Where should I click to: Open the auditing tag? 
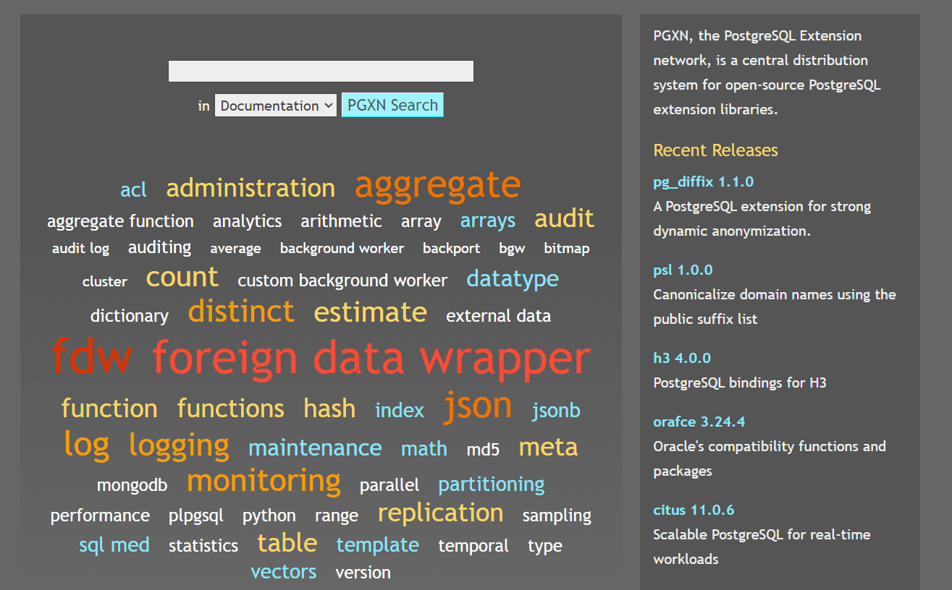point(159,248)
